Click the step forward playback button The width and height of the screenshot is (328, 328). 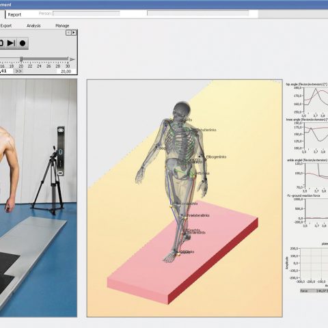[x=11, y=43]
